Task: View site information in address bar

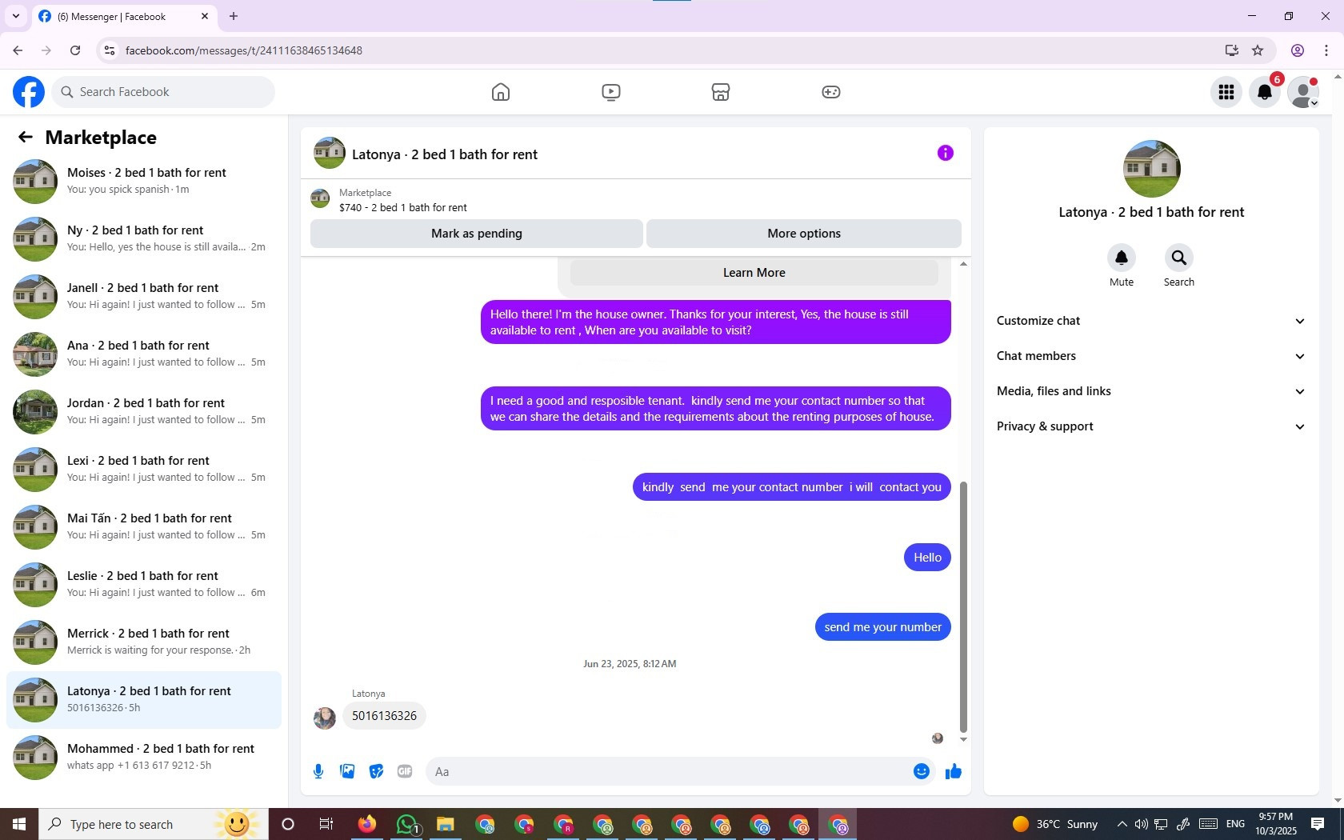Action: tap(110, 50)
